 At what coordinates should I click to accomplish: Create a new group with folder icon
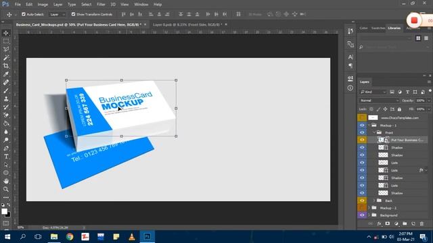(x=405, y=223)
